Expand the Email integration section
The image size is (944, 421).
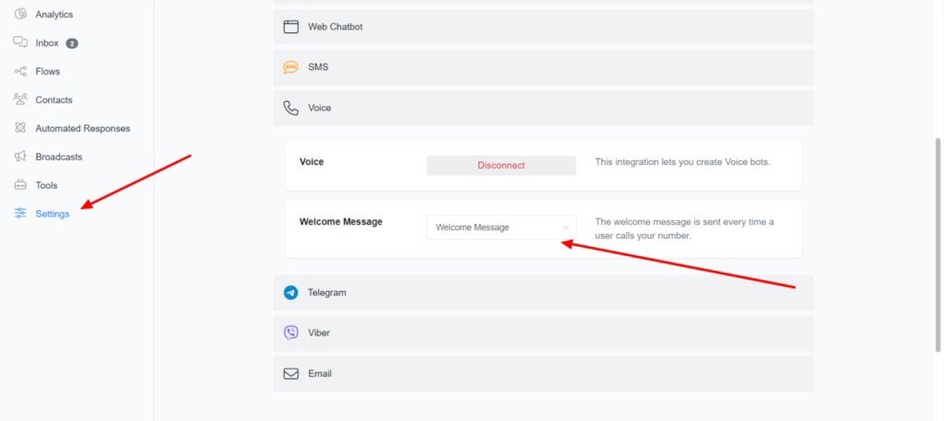point(543,374)
